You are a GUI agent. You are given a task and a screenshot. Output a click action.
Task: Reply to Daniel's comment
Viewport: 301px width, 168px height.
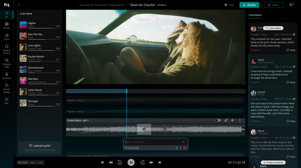[291, 121]
